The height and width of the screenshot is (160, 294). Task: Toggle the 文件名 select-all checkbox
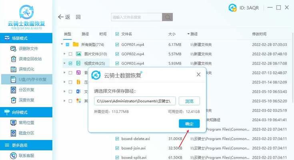[x=117, y=34]
